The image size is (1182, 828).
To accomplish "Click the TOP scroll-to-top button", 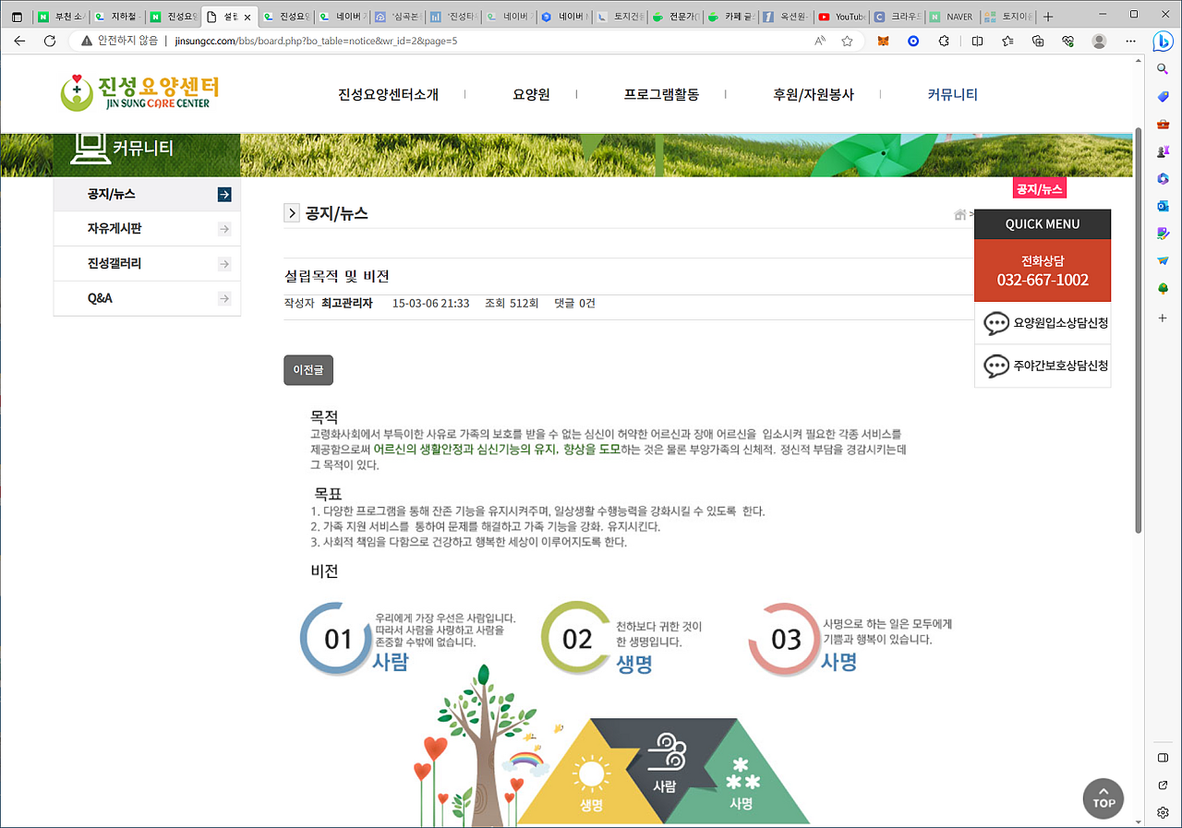I will coord(1104,799).
